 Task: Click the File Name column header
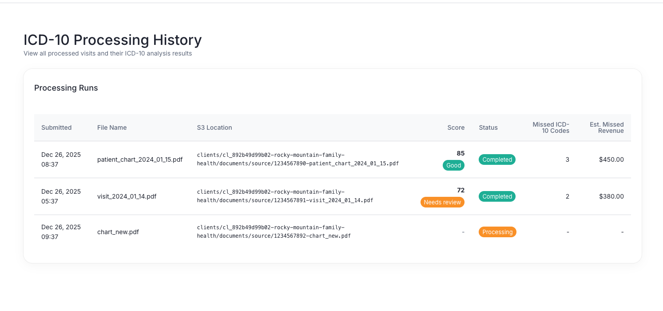pos(112,128)
